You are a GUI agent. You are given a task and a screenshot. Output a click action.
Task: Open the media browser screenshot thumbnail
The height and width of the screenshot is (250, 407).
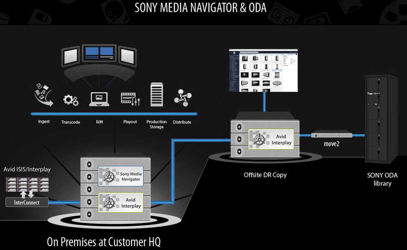(263, 71)
